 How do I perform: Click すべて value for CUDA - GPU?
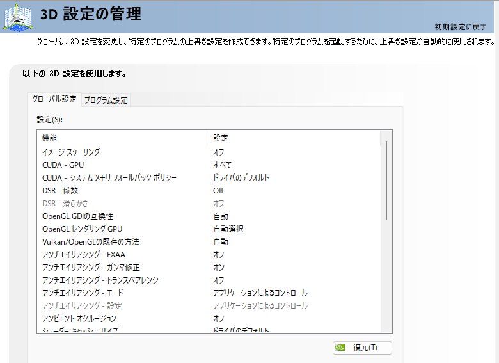[x=222, y=165]
